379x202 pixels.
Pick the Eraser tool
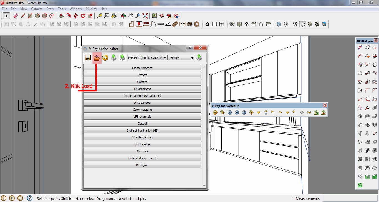pos(15,16)
